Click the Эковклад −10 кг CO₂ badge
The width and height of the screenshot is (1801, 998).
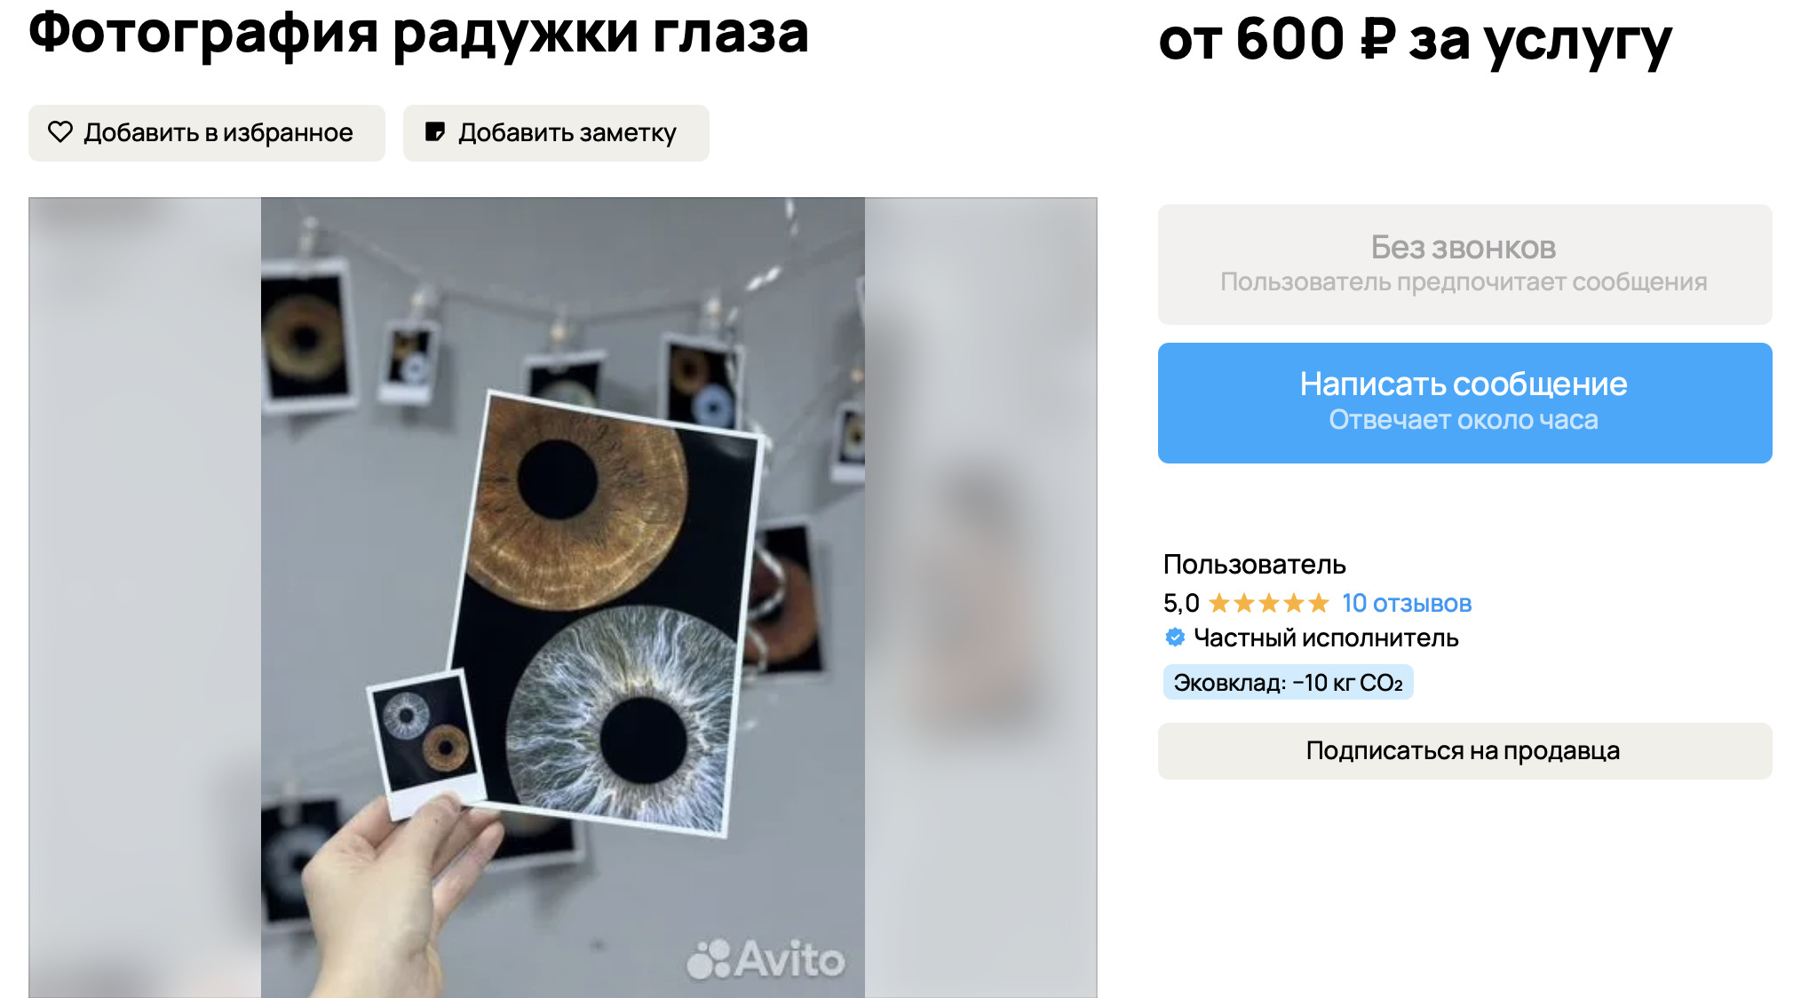tap(1288, 683)
